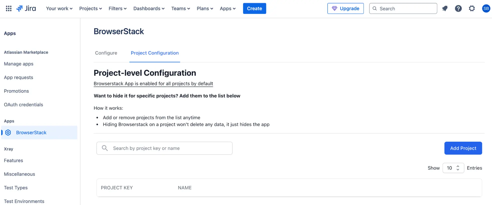Click the Upgrade button
492x205 pixels.
click(x=345, y=9)
